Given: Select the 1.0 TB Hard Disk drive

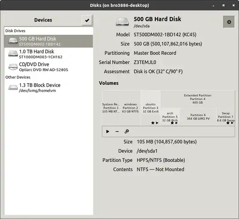Looking at the screenshot, I should click(49, 54).
